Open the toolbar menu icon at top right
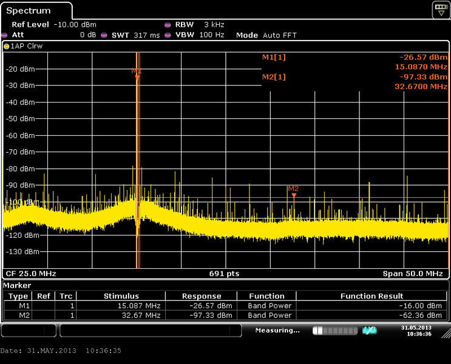451x364 pixels. coord(441,10)
